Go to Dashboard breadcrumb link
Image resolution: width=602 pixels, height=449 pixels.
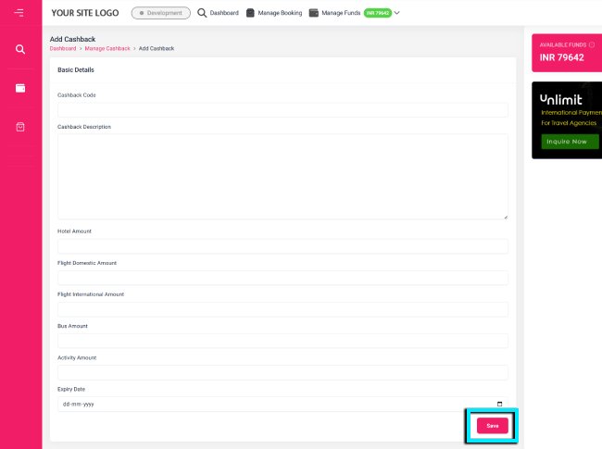click(63, 48)
